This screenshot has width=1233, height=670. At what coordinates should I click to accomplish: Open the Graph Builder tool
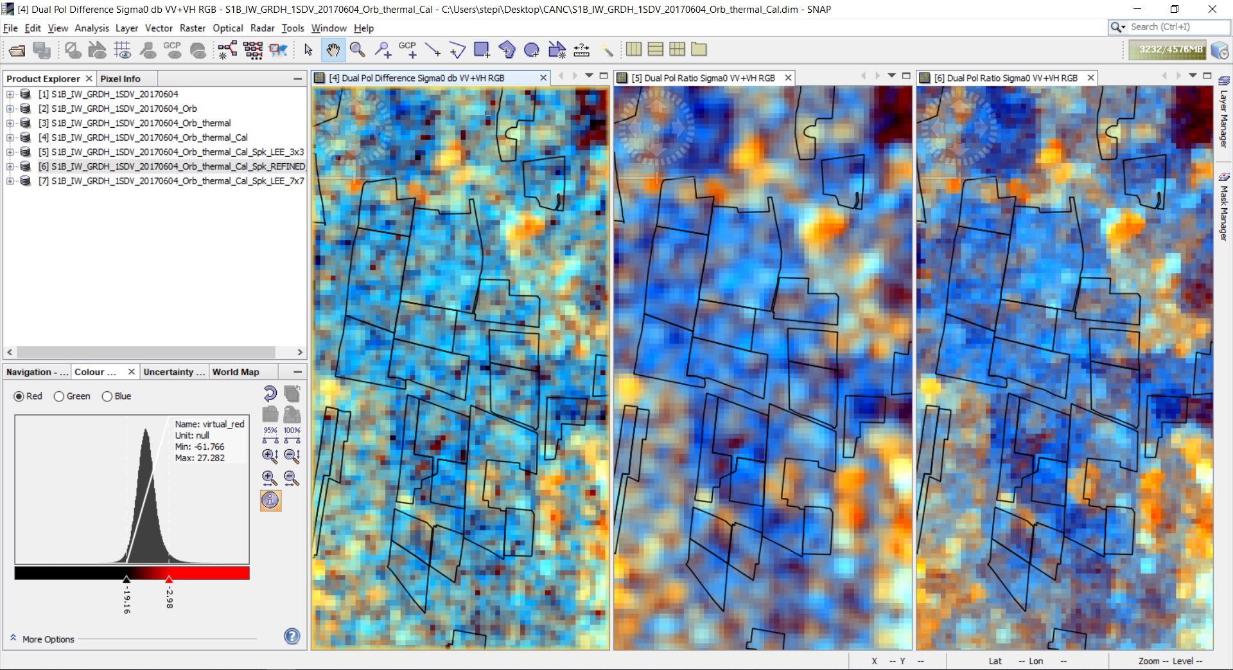[x=227, y=49]
